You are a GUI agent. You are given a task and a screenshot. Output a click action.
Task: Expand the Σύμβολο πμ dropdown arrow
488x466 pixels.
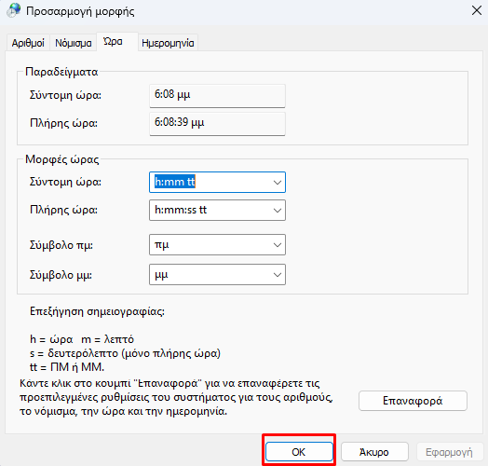(x=278, y=245)
